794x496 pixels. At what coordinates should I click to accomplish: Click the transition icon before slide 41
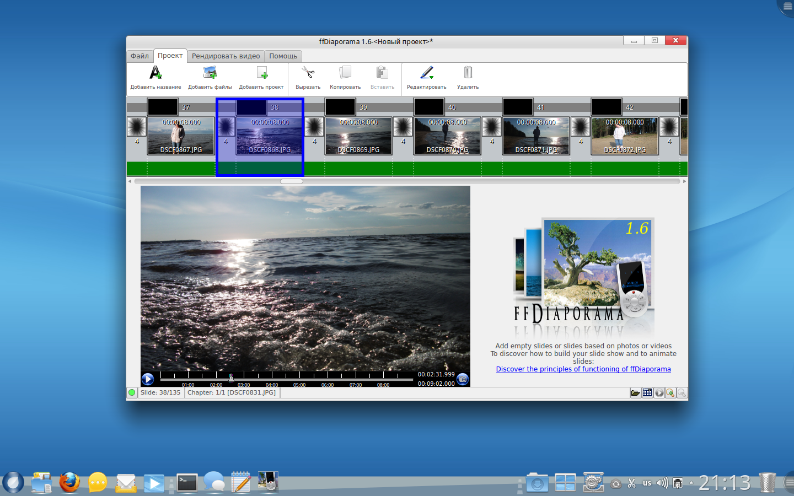coord(492,127)
